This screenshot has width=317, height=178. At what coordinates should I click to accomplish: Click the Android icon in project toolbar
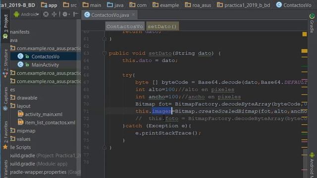[16, 14]
